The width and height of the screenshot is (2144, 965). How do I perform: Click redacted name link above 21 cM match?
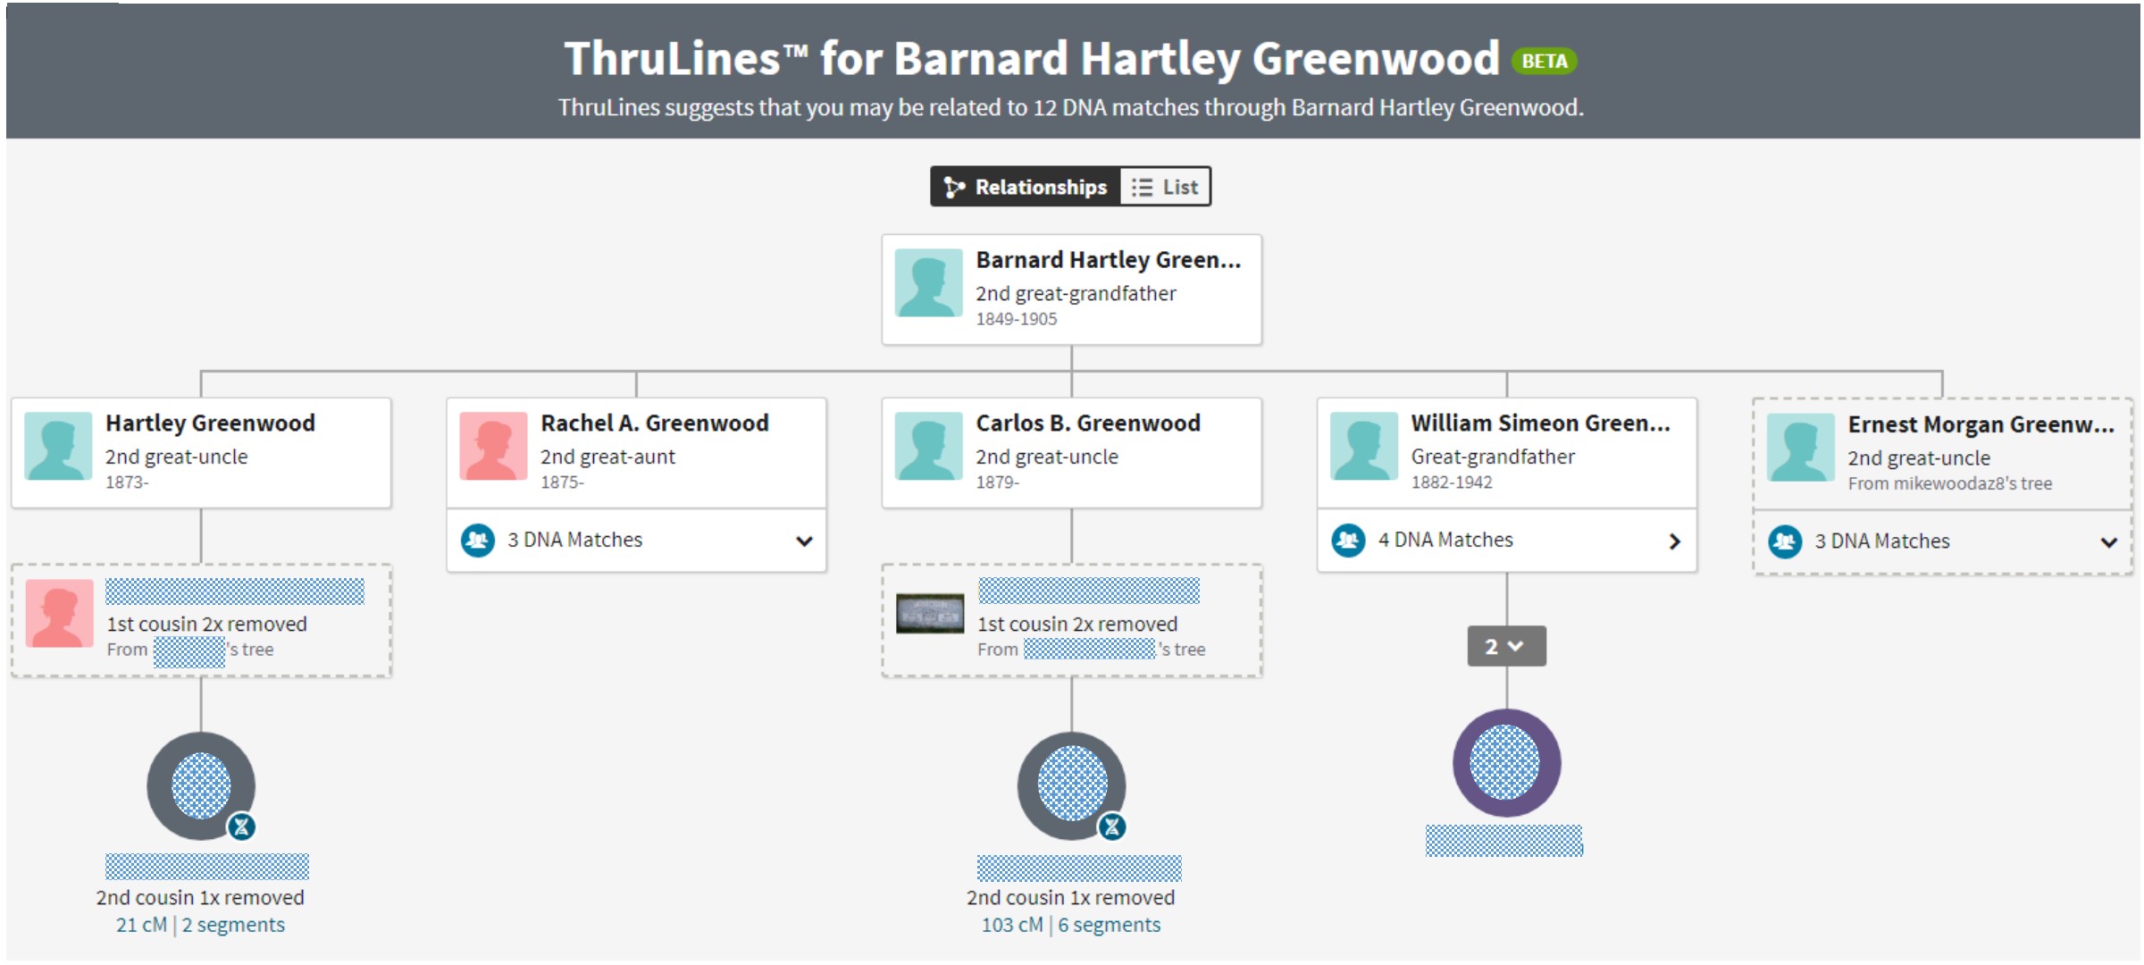coord(207,867)
